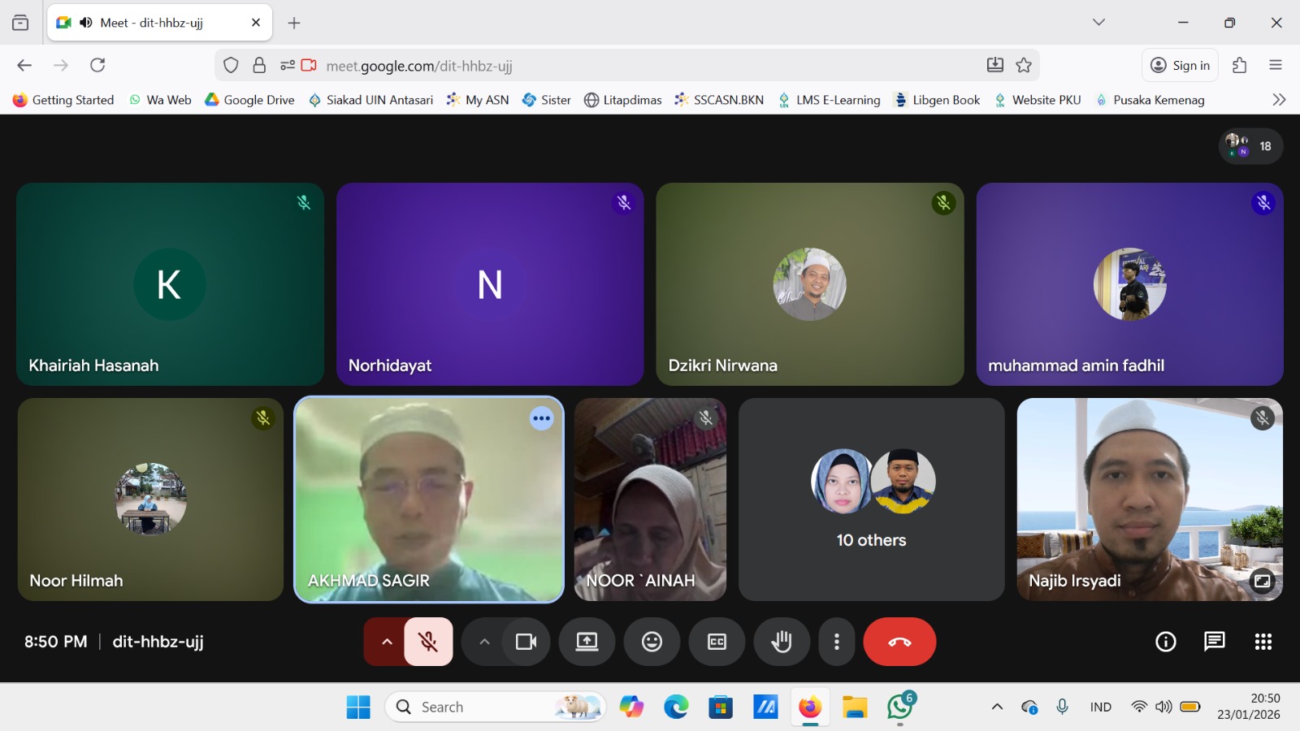This screenshot has height=731, width=1300.
Task: Install the site as an app
Action: (995, 66)
